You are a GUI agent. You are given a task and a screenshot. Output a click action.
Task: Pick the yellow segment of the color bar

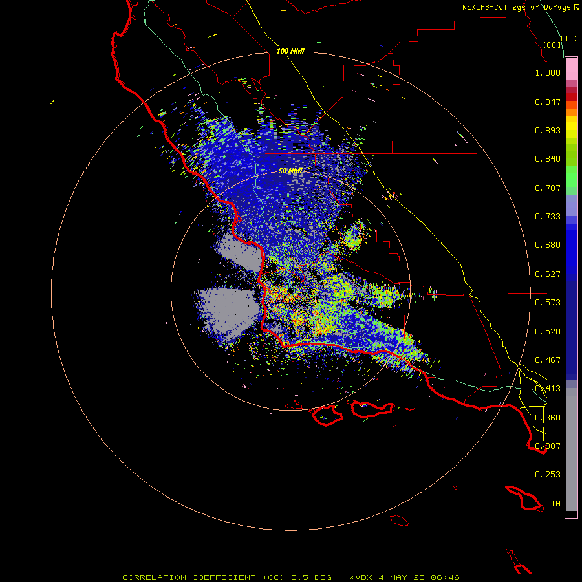pos(571,127)
